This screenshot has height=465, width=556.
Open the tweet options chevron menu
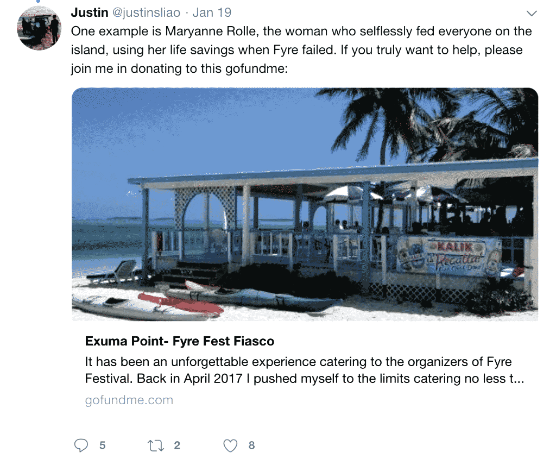(x=532, y=13)
